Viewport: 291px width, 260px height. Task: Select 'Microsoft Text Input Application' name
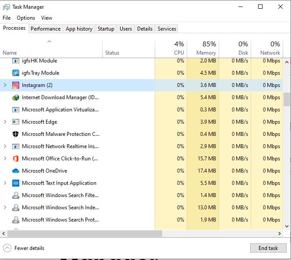coord(59,183)
